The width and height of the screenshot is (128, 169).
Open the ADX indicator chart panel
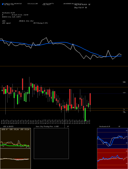click(x=15, y=138)
